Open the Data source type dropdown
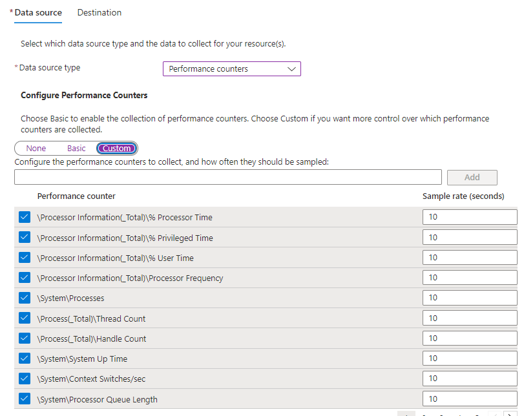 (x=231, y=68)
